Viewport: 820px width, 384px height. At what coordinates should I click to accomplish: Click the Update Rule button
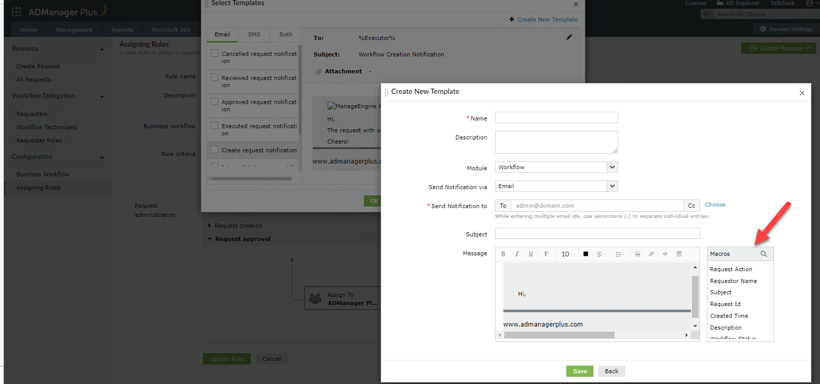(227, 359)
